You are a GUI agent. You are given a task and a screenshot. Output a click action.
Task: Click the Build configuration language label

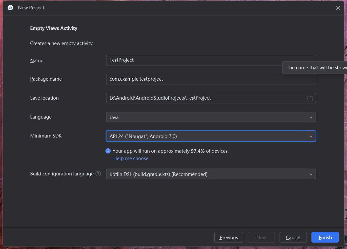62,174
